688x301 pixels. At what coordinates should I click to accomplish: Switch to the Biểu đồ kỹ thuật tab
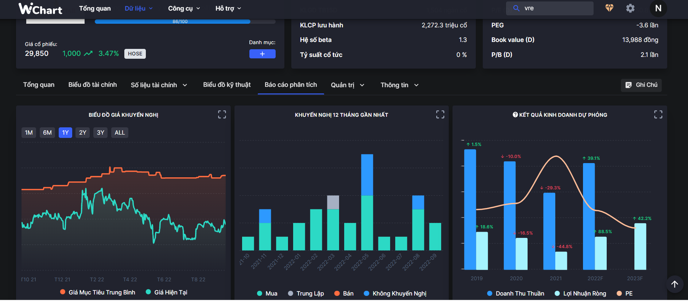pos(227,85)
